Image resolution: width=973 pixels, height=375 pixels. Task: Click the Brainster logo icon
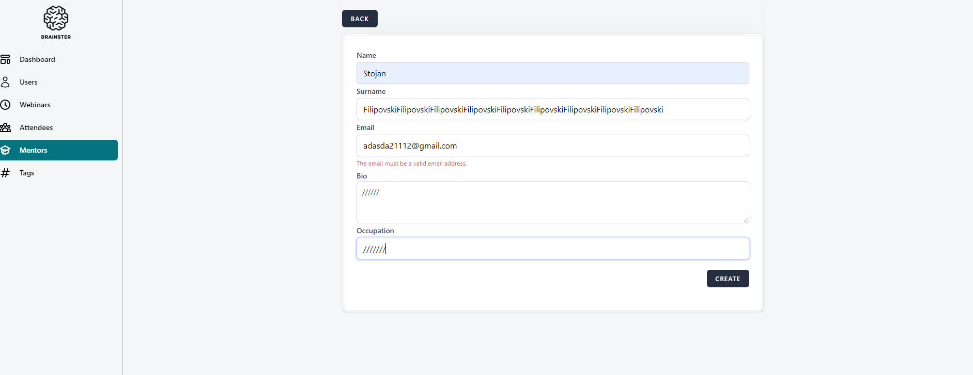point(56,19)
